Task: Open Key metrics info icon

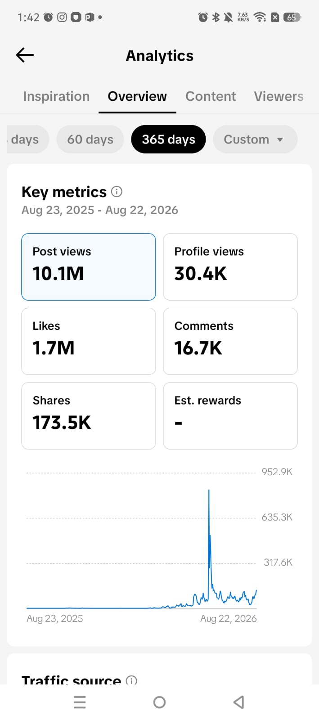Action: 117,192
